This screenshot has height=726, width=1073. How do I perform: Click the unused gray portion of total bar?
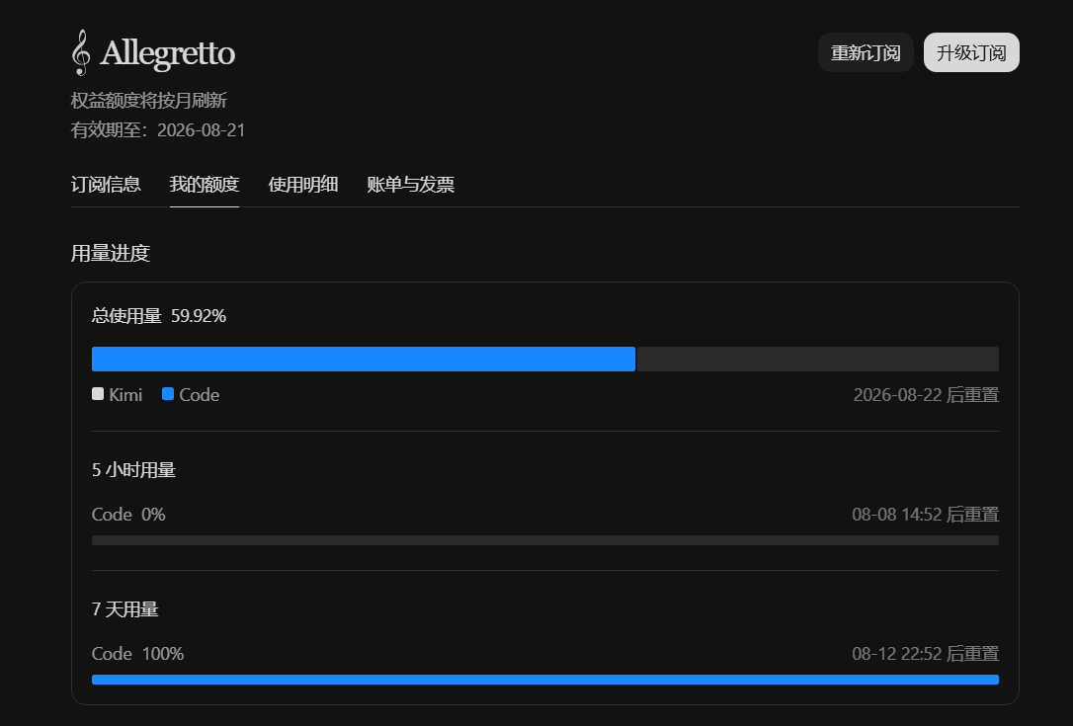[818, 360]
